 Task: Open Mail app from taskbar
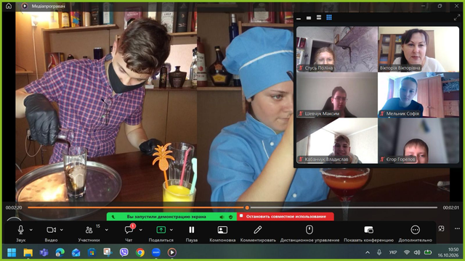point(76,252)
